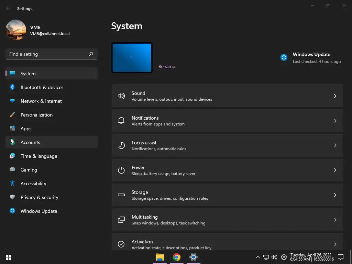
Task: Open the notification center icon
Action: pos(341,257)
